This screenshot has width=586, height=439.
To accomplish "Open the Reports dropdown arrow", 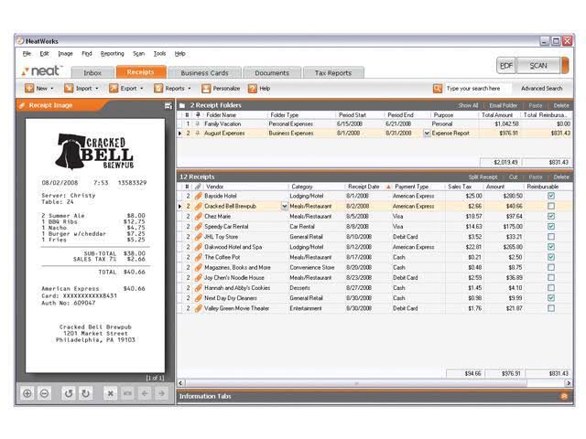I will click(x=190, y=89).
